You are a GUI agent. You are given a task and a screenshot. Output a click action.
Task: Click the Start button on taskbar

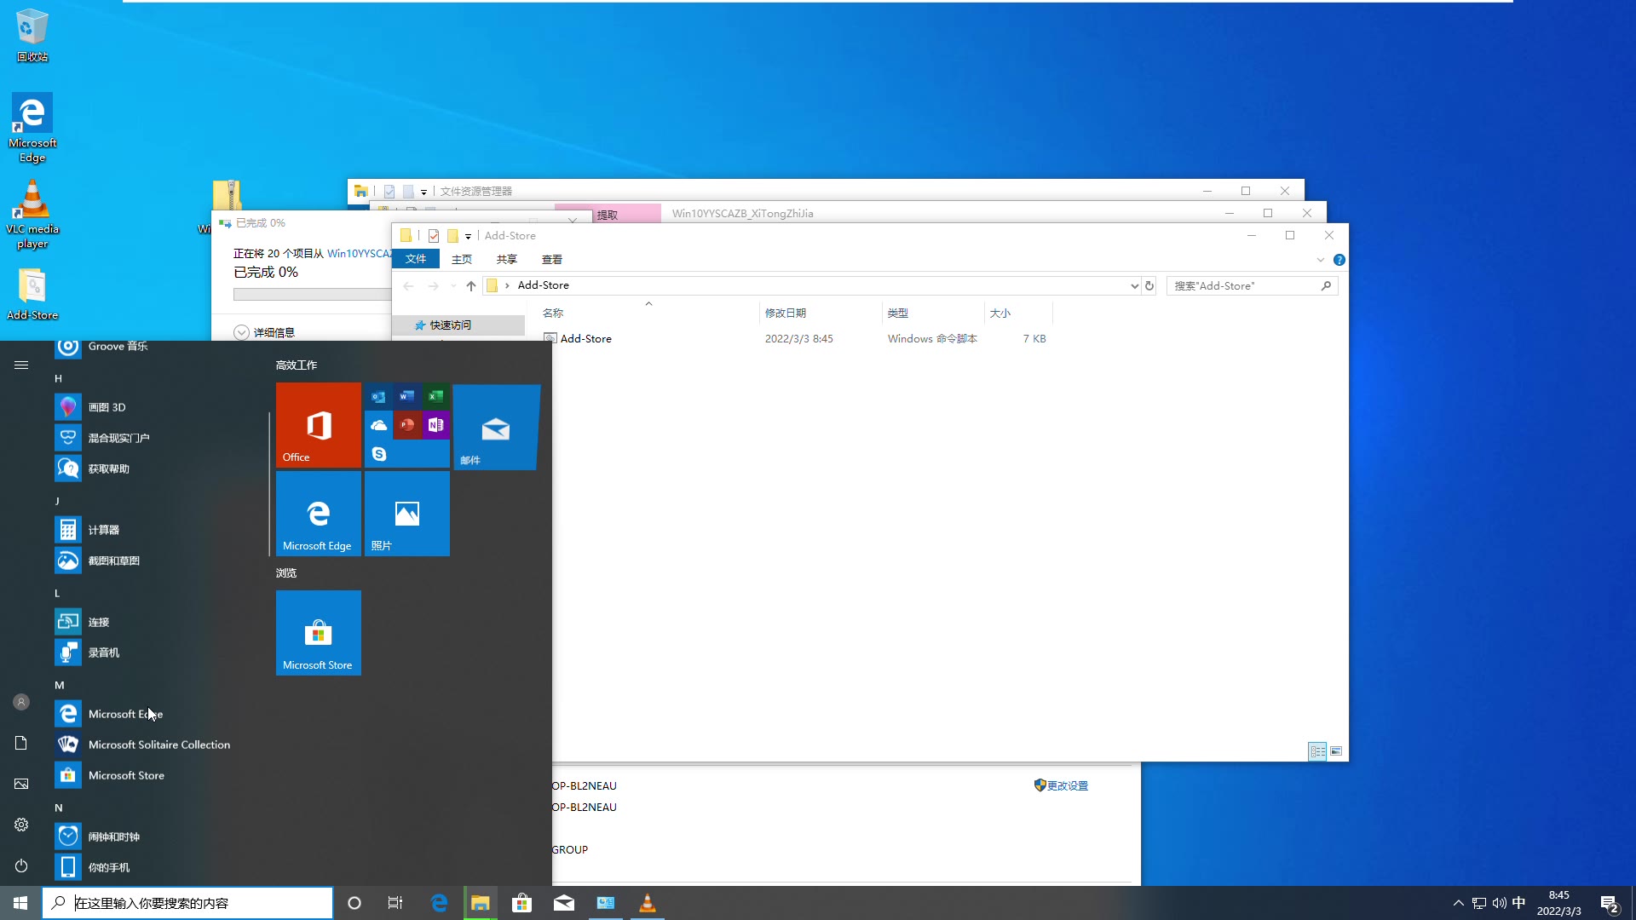[x=20, y=903]
